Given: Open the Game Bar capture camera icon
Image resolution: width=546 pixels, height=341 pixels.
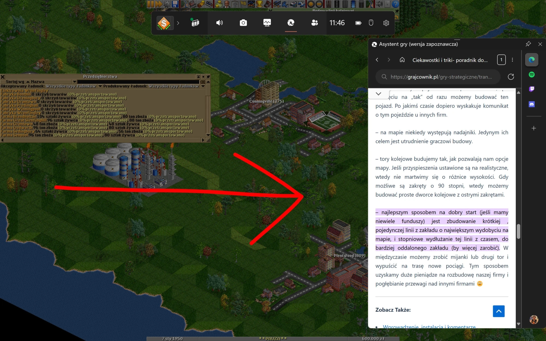Looking at the screenshot, I should pyautogui.click(x=243, y=23).
